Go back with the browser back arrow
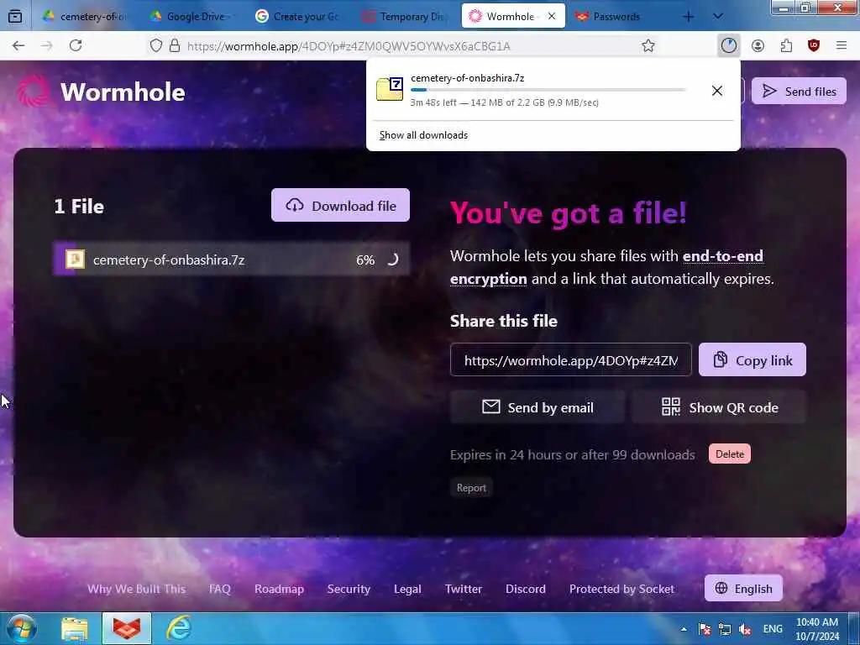 18,45
